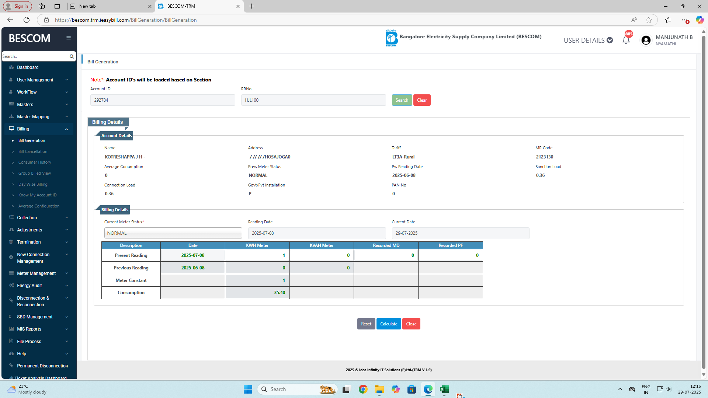The height and width of the screenshot is (398, 708).
Task: Open Current Meter Status dropdown
Action: (x=173, y=233)
